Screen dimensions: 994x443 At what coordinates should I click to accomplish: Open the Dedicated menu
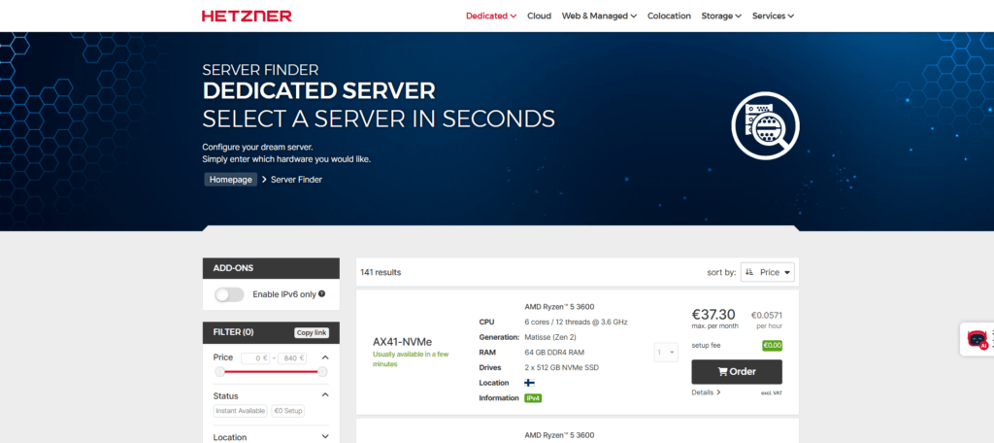[491, 16]
